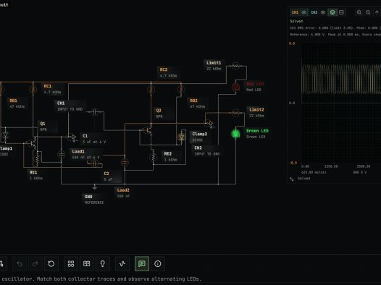
Task: Click the CH2 INPUT TO GND label
Action: pyautogui.click(x=206, y=151)
